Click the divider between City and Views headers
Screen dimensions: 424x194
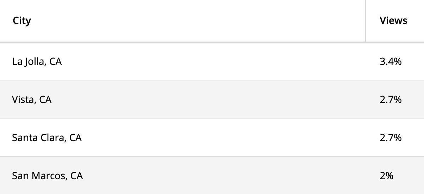click(x=366, y=21)
